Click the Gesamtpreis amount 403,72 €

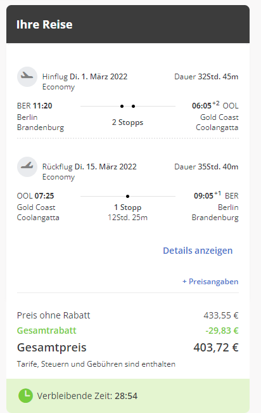click(x=216, y=348)
